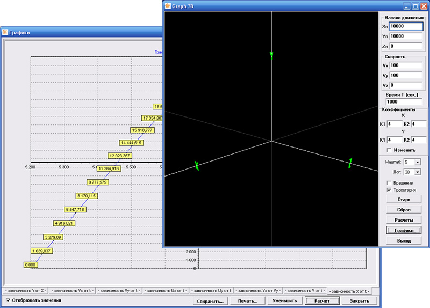This screenshot has height=308, width=430.
Task: Open tab зависимость Ux от t
Action: [166, 290]
